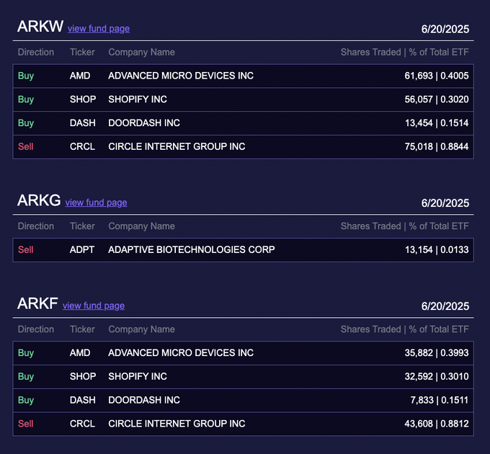Image resolution: width=490 pixels, height=454 pixels.
Task: Click CIRCLE INTERNET GROUP INC in ARKW
Action: pyautogui.click(x=177, y=146)
